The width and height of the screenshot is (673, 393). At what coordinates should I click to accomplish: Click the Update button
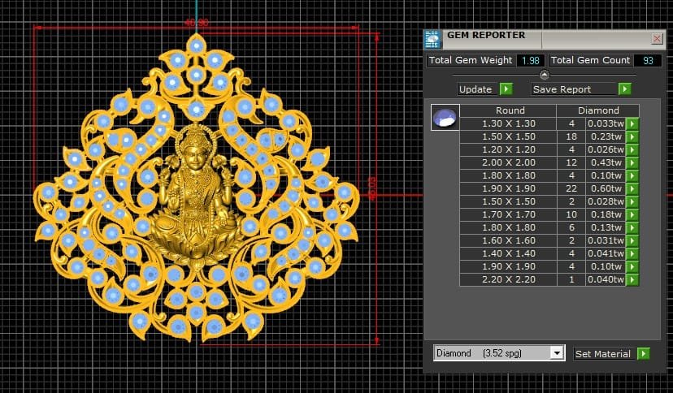(484, 89)
